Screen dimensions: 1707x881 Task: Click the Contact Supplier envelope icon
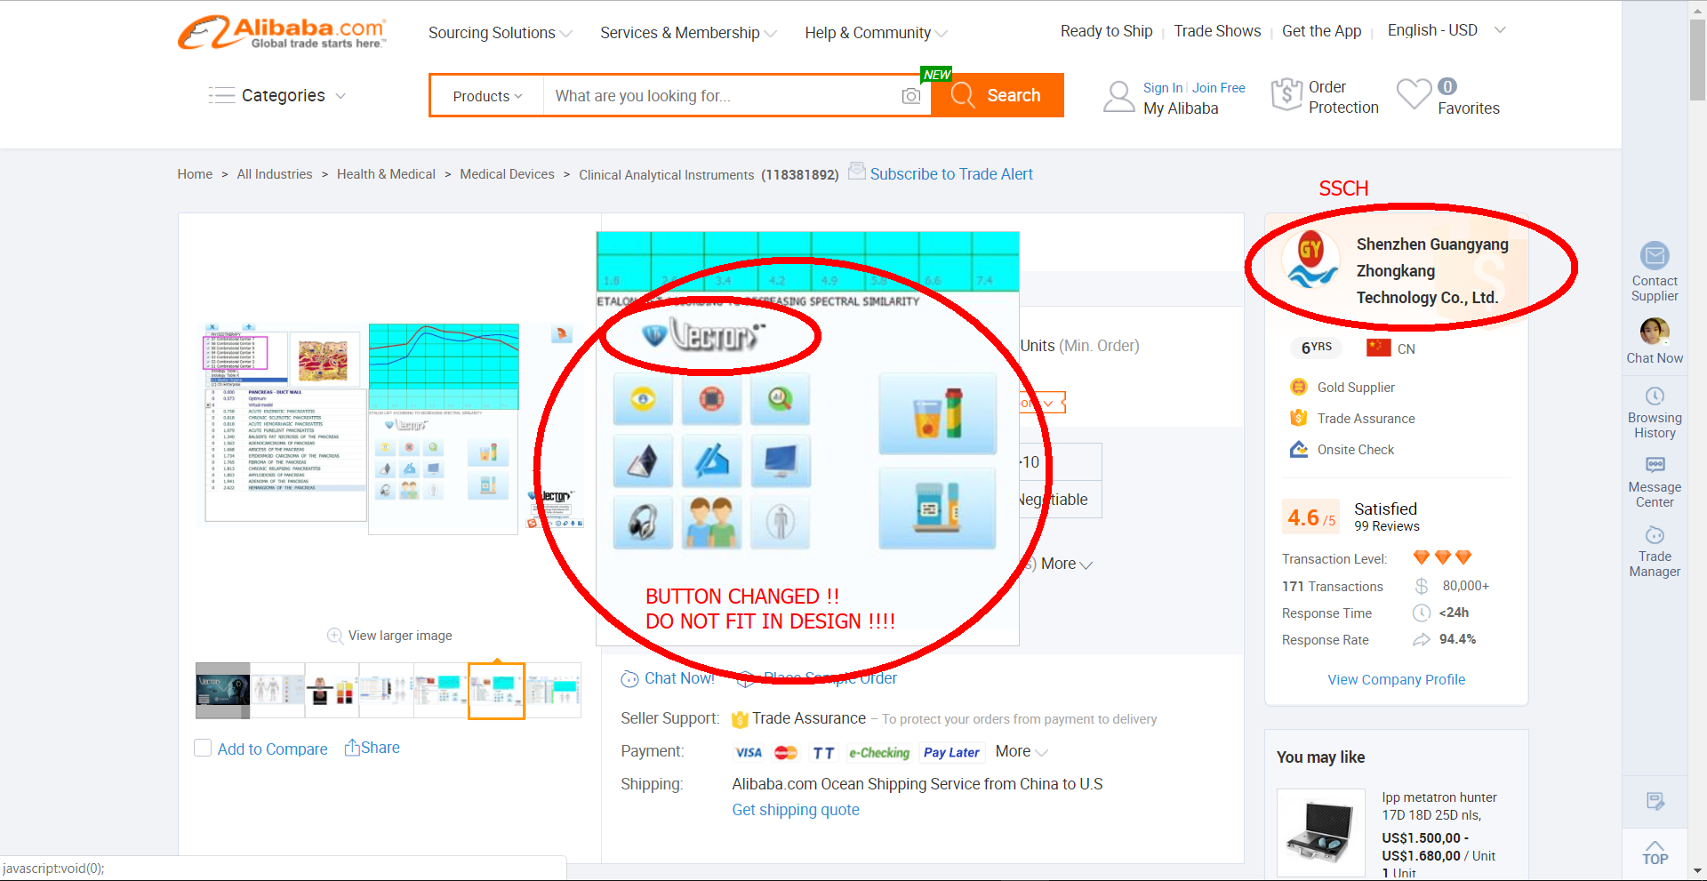(1654, 256)
